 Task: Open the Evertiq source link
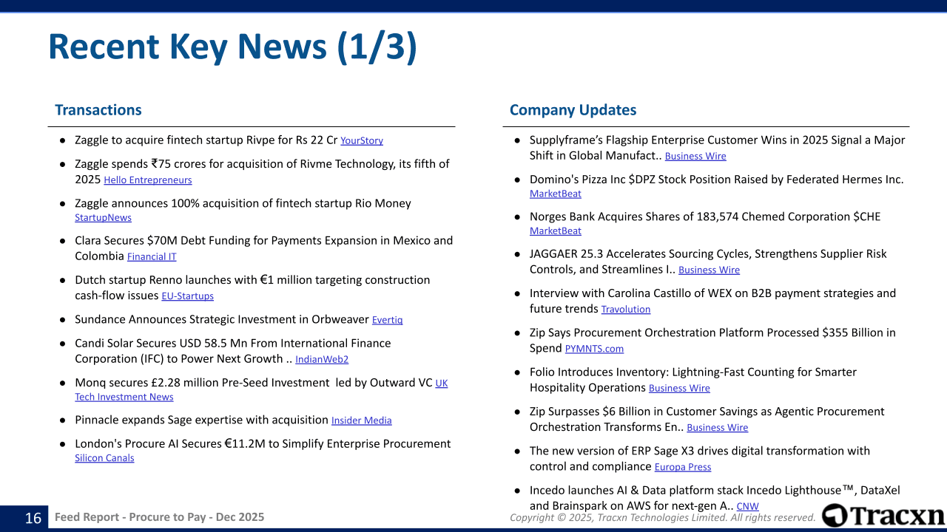pyautogui.click(x=387, y=320)
